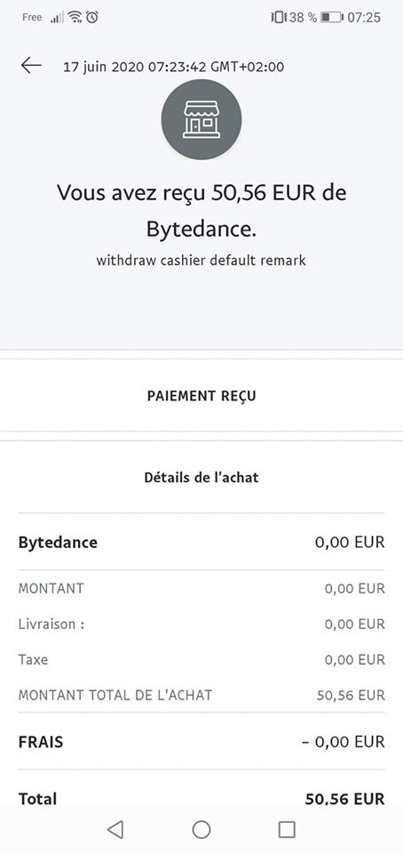Tap the Total 50,56 EUR row
This screenshot has height=854, width=403.
201,799
